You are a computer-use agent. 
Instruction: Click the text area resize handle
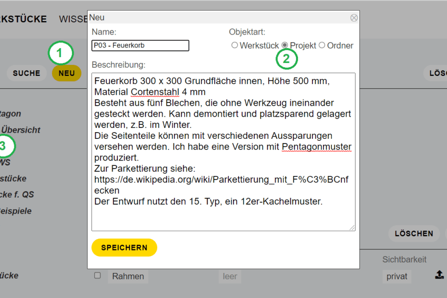pyautogui.click(x=352, y=228)
